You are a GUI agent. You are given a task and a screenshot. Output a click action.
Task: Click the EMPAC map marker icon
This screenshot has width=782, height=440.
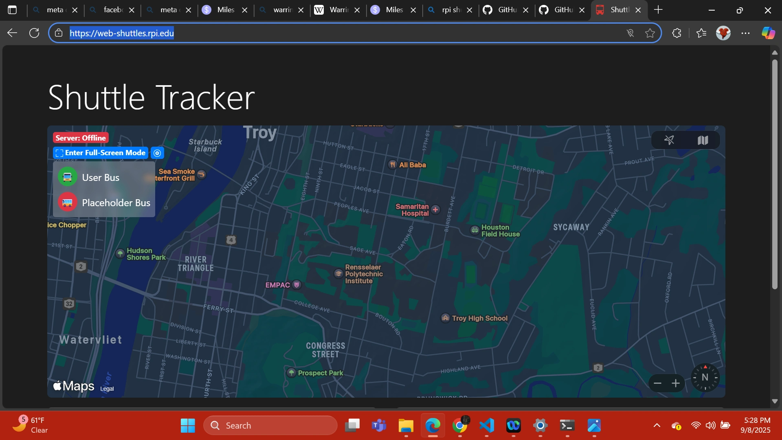click(297, 285)
